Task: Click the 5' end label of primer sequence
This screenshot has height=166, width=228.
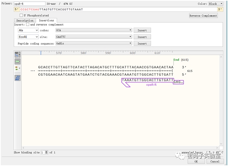Action: click(x=16, y=9)
